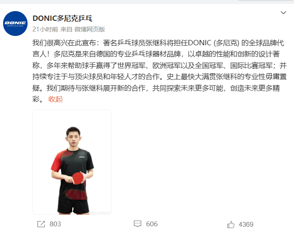Collapse post text via 收起 link
The width and height of the screenshot is (294, 229).
tap(56, 99)
